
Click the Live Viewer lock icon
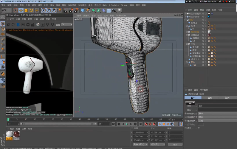pos(33,24)
